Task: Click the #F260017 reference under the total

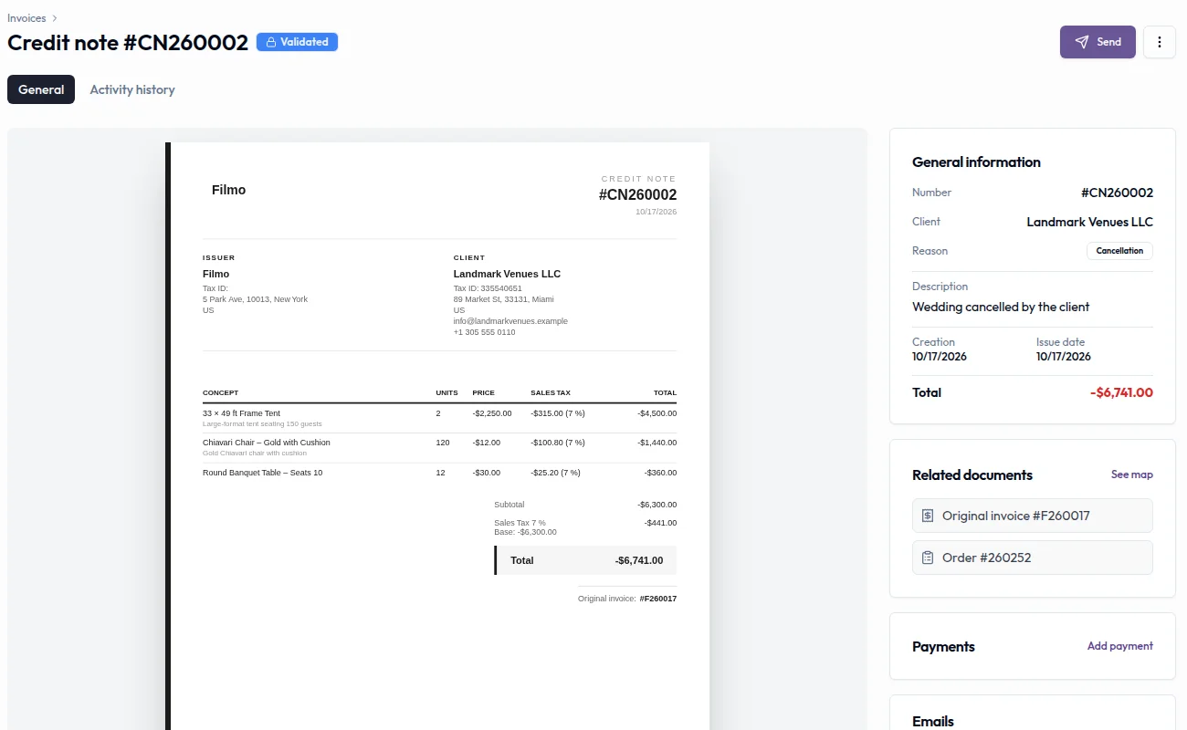Action: coord(657,599)
